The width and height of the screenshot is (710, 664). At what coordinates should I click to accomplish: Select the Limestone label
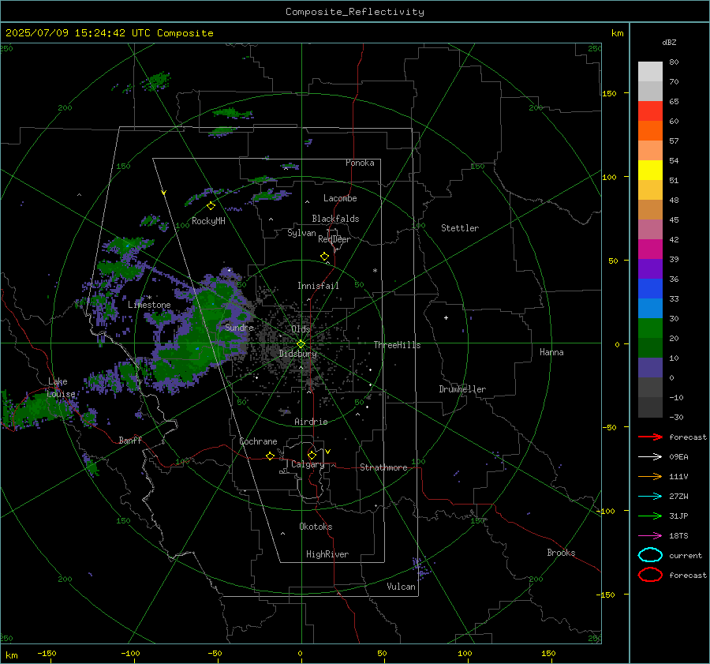(x=149, y=305)
